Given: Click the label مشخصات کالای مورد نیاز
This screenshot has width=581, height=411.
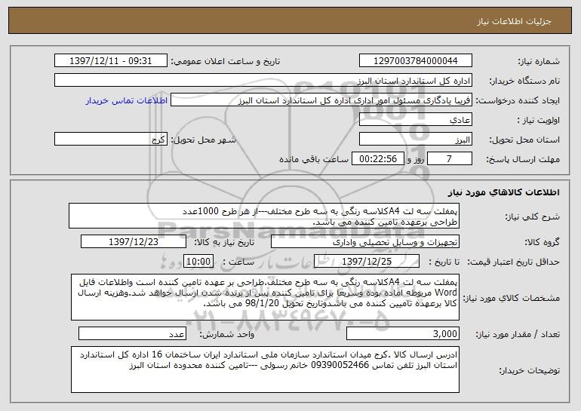Looking at the screenshot, I should pos(512,298).
